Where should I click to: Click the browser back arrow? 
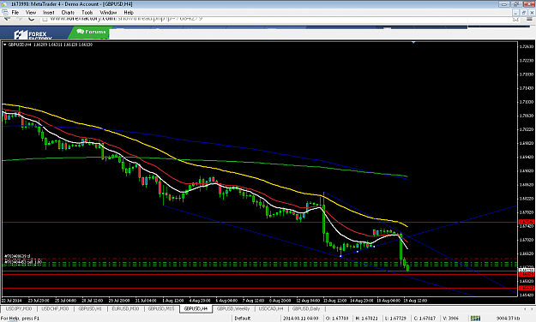pos(7,19)
